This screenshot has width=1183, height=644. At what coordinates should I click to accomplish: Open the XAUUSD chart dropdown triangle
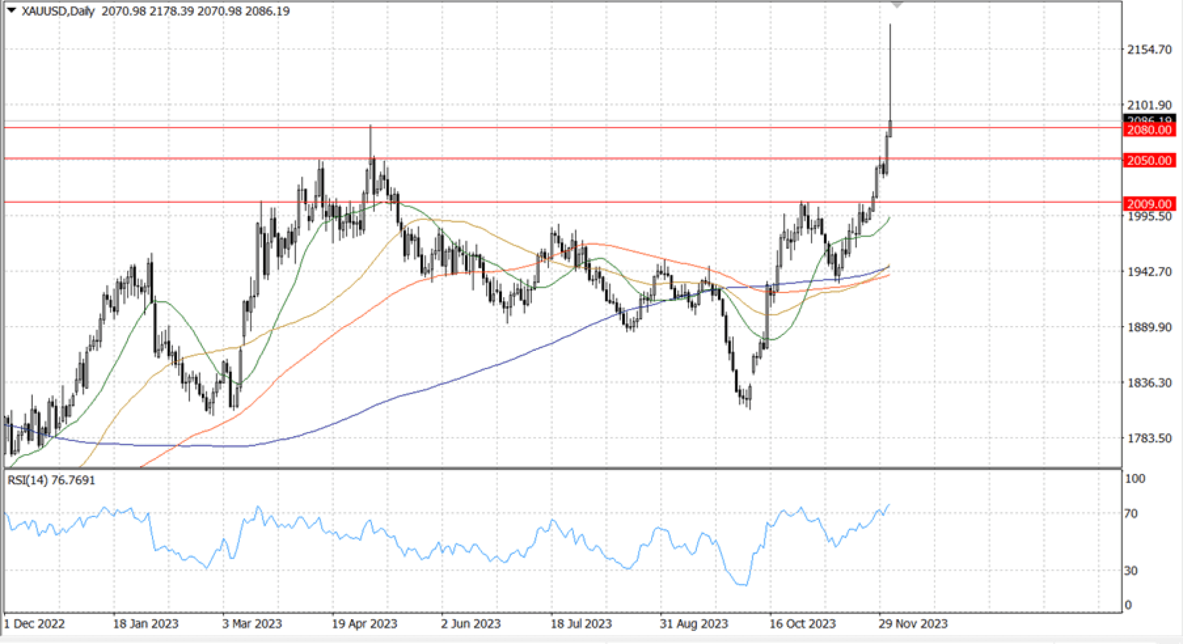point(11,10)
